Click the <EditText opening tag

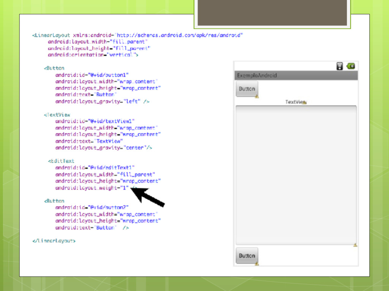pyautogui.click(x=61, y=161)
